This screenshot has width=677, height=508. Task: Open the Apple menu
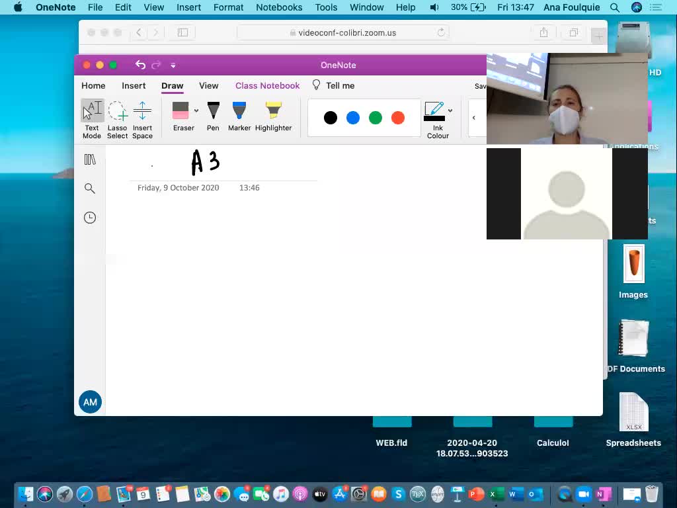[x=18, y=7]
